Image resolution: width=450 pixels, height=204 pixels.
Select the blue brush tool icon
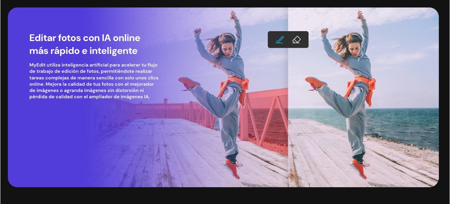click(x=280, y=40)
